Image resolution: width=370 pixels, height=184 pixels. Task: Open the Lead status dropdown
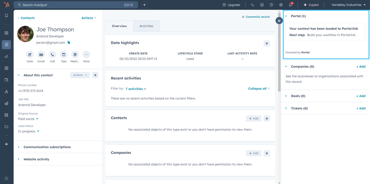coord(29,131)
